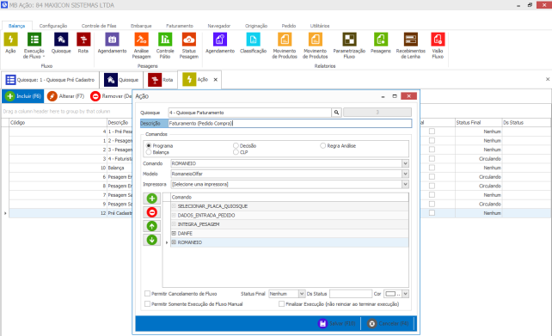552x336 pixels.
Task: Click the Quiosque ribbon icon
Action: 61,43
